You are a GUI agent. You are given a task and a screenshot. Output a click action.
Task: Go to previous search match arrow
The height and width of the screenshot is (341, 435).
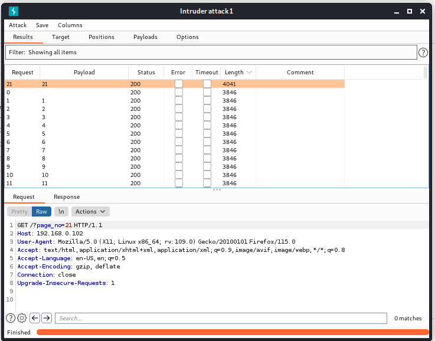point(35,318)
